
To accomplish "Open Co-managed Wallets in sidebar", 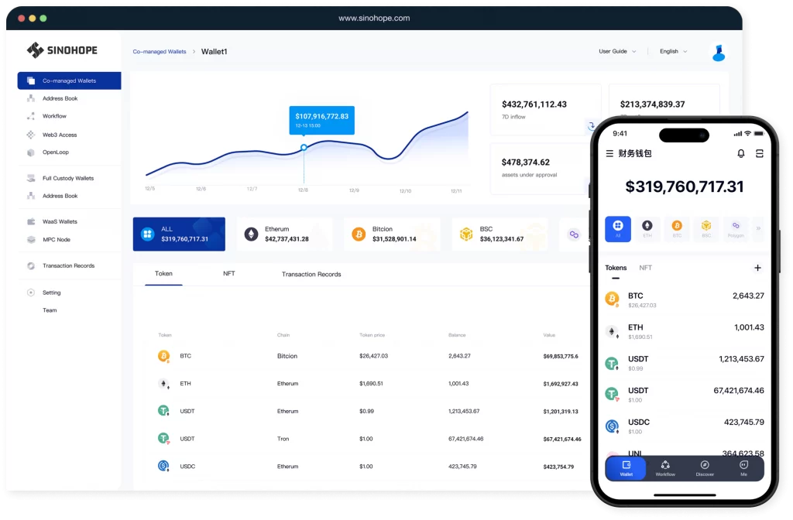I will click(x=69, y=80).
